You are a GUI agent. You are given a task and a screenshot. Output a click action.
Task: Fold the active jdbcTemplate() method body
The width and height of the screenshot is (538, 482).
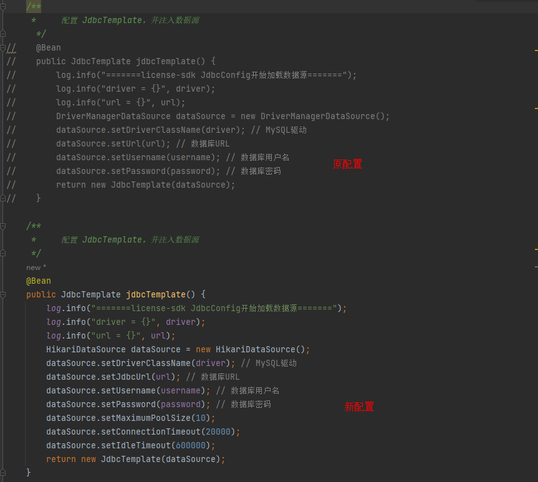point(2,294)
